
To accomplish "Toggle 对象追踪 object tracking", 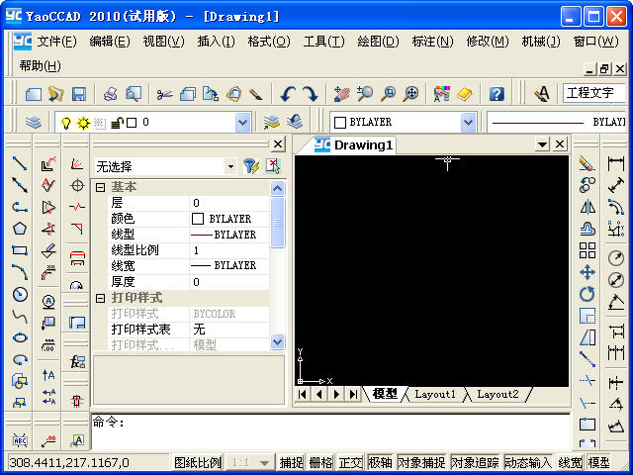I will point(475,462).
